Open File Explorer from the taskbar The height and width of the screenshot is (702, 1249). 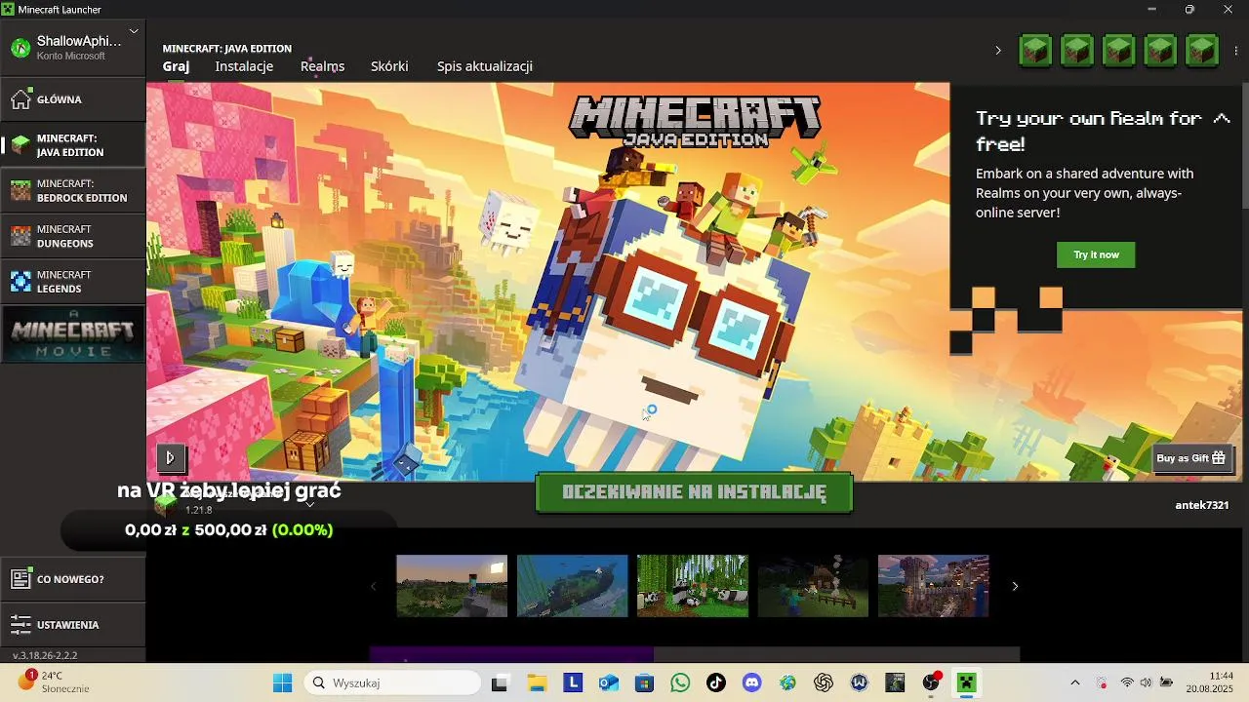(x=537, y=682)
